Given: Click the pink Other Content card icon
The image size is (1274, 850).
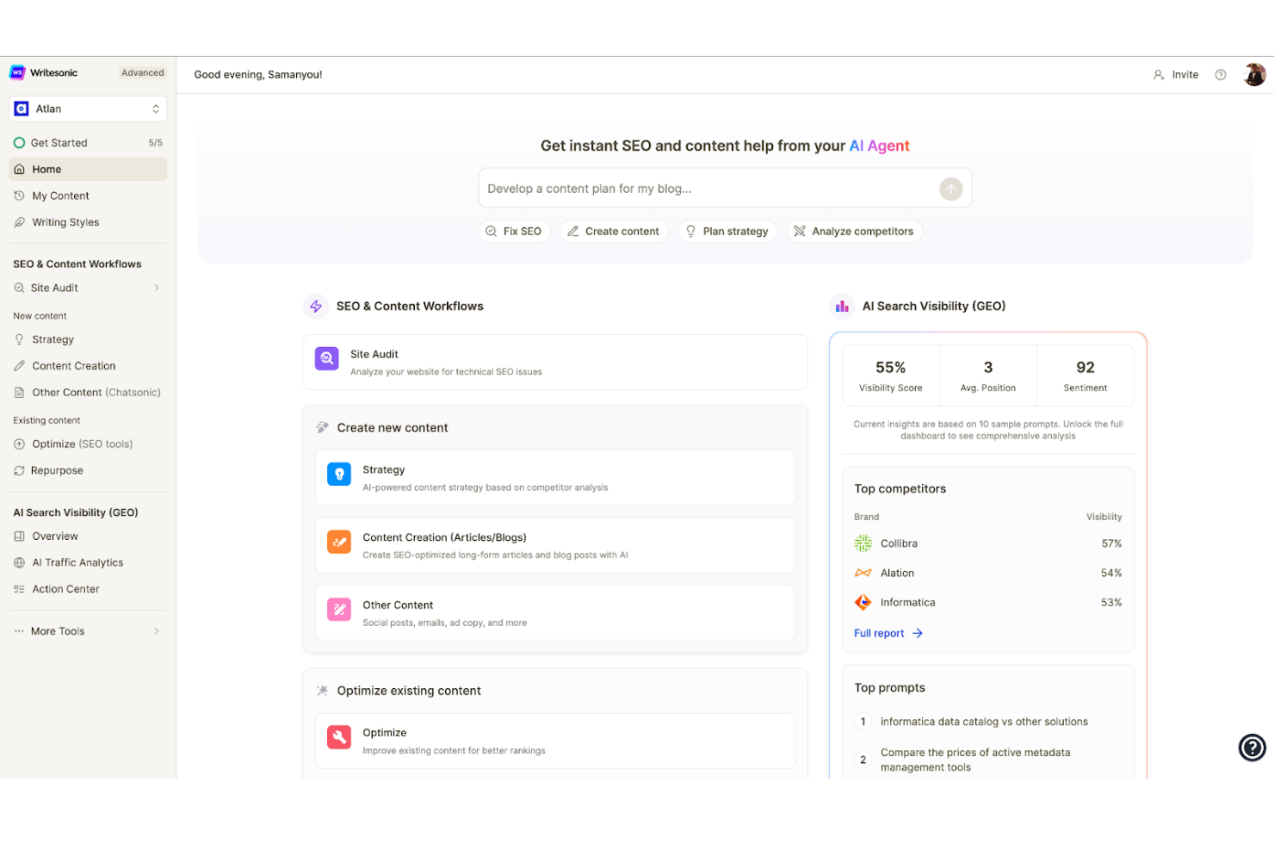Looking at the screenshot, I should [x=339, y=610].
